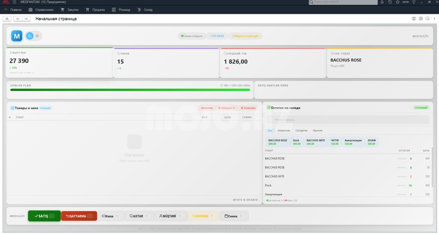Open the Смена shift button

click(x=234, y=216)
